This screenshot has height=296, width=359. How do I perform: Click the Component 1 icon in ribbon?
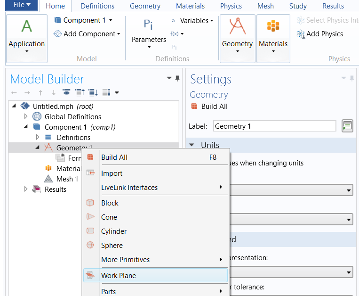tap(58, 20)
